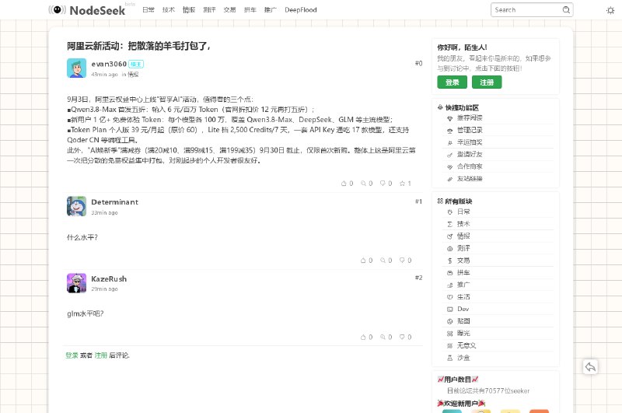Click the #1 floor link

(418, 201)
